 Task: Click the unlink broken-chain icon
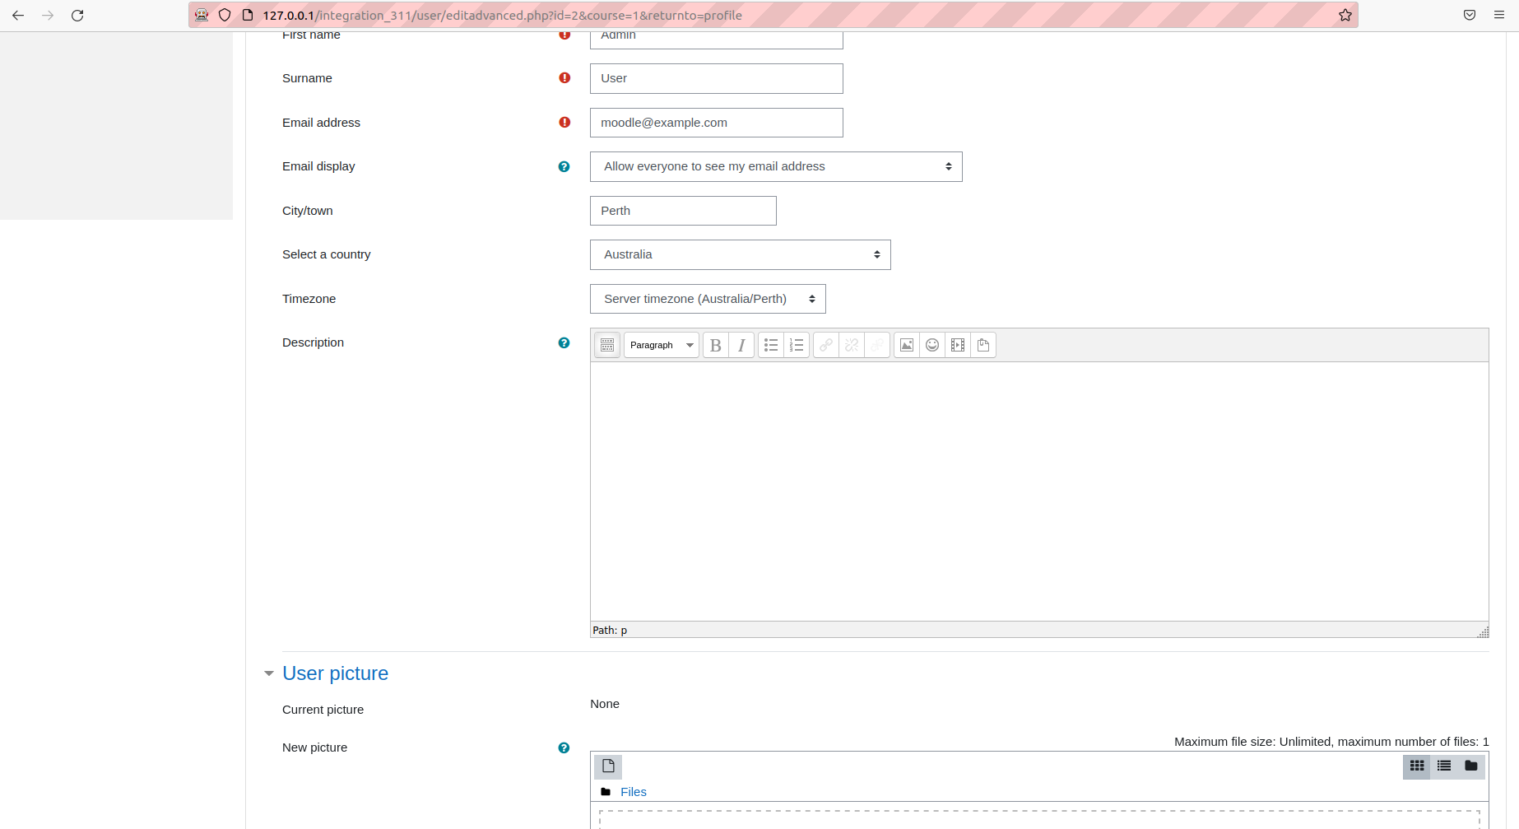click(x=852, y=345)
